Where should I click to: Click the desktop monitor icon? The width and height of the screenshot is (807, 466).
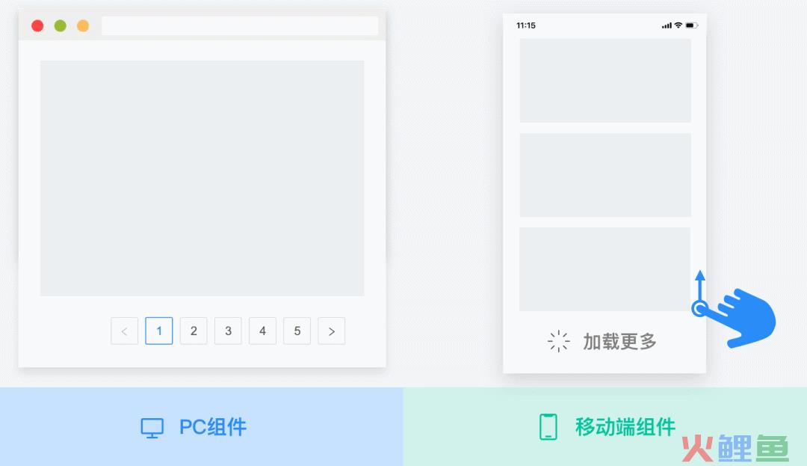click(x=152, y=428)
